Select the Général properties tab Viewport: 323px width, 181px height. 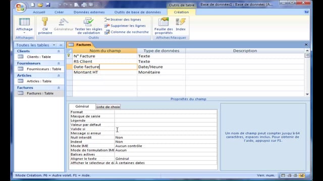pos(82,106)
